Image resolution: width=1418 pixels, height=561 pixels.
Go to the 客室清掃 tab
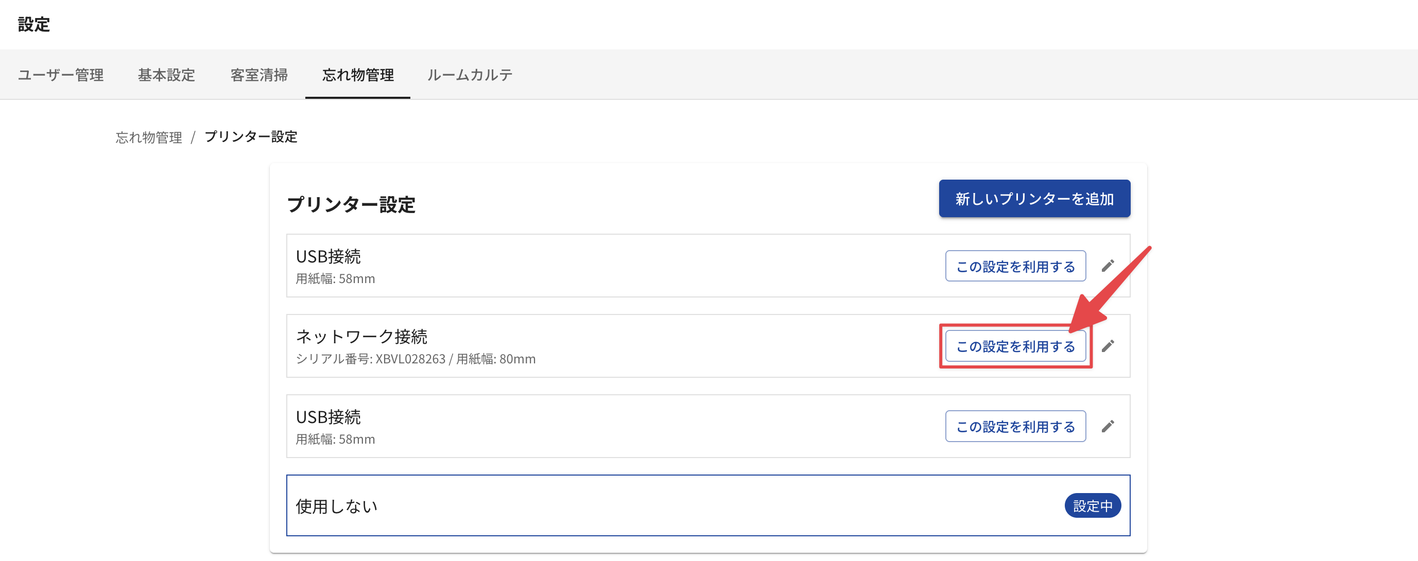click(x=258, y=75)
